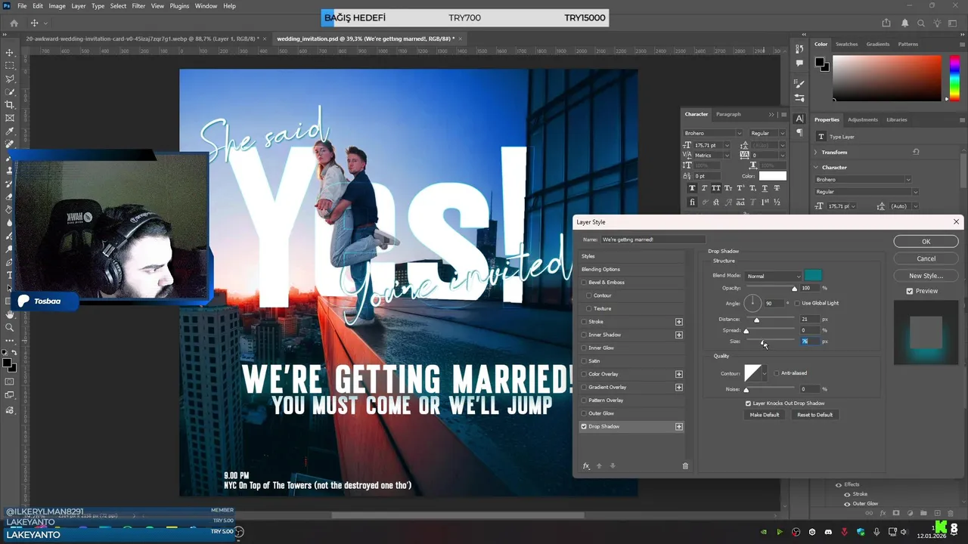Viewport: 968px width, 544px height.
Task: Uncheck Layer Knocks Out Drop Shadow
Action: [x=748, y=403]
